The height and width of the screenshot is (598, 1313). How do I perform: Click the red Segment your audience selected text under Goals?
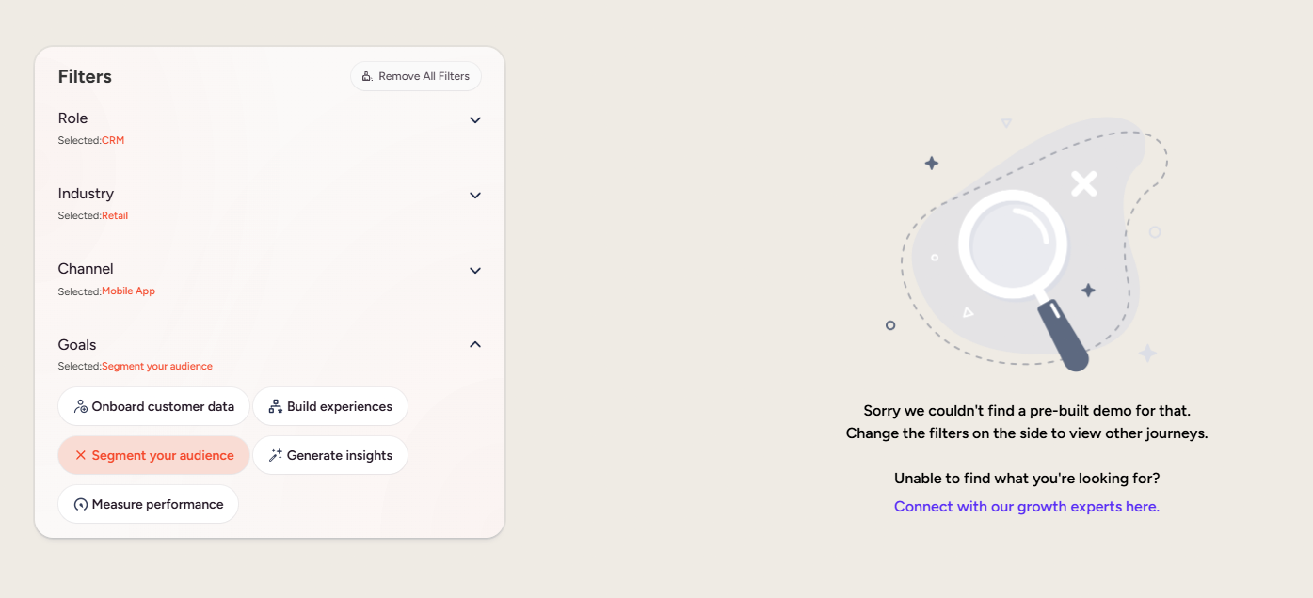point(157,367)
